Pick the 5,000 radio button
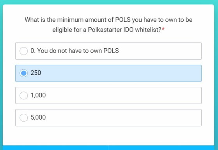 [x=23, y=118]
